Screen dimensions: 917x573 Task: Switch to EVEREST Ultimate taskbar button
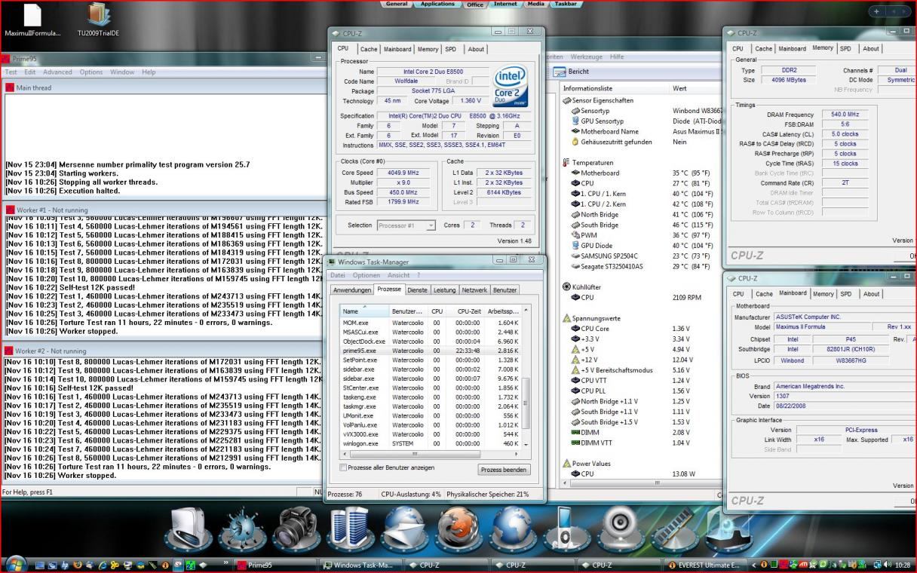[705, 565]
